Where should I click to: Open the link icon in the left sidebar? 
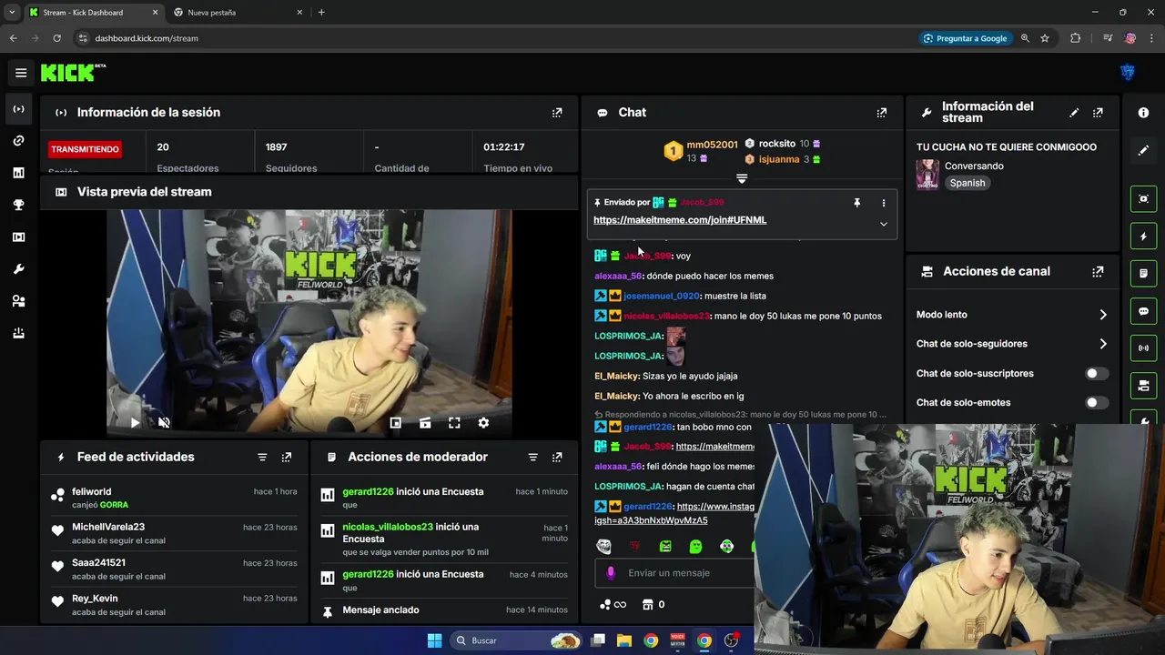tap(18, 141)
